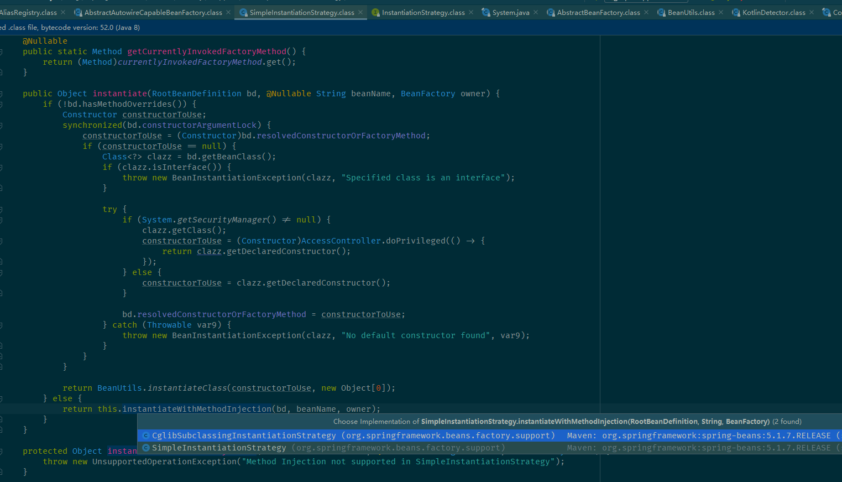Click the Constructor constructorToUse declaration type
Viewport: 842px width, 482px height.
tap(90, 115)
